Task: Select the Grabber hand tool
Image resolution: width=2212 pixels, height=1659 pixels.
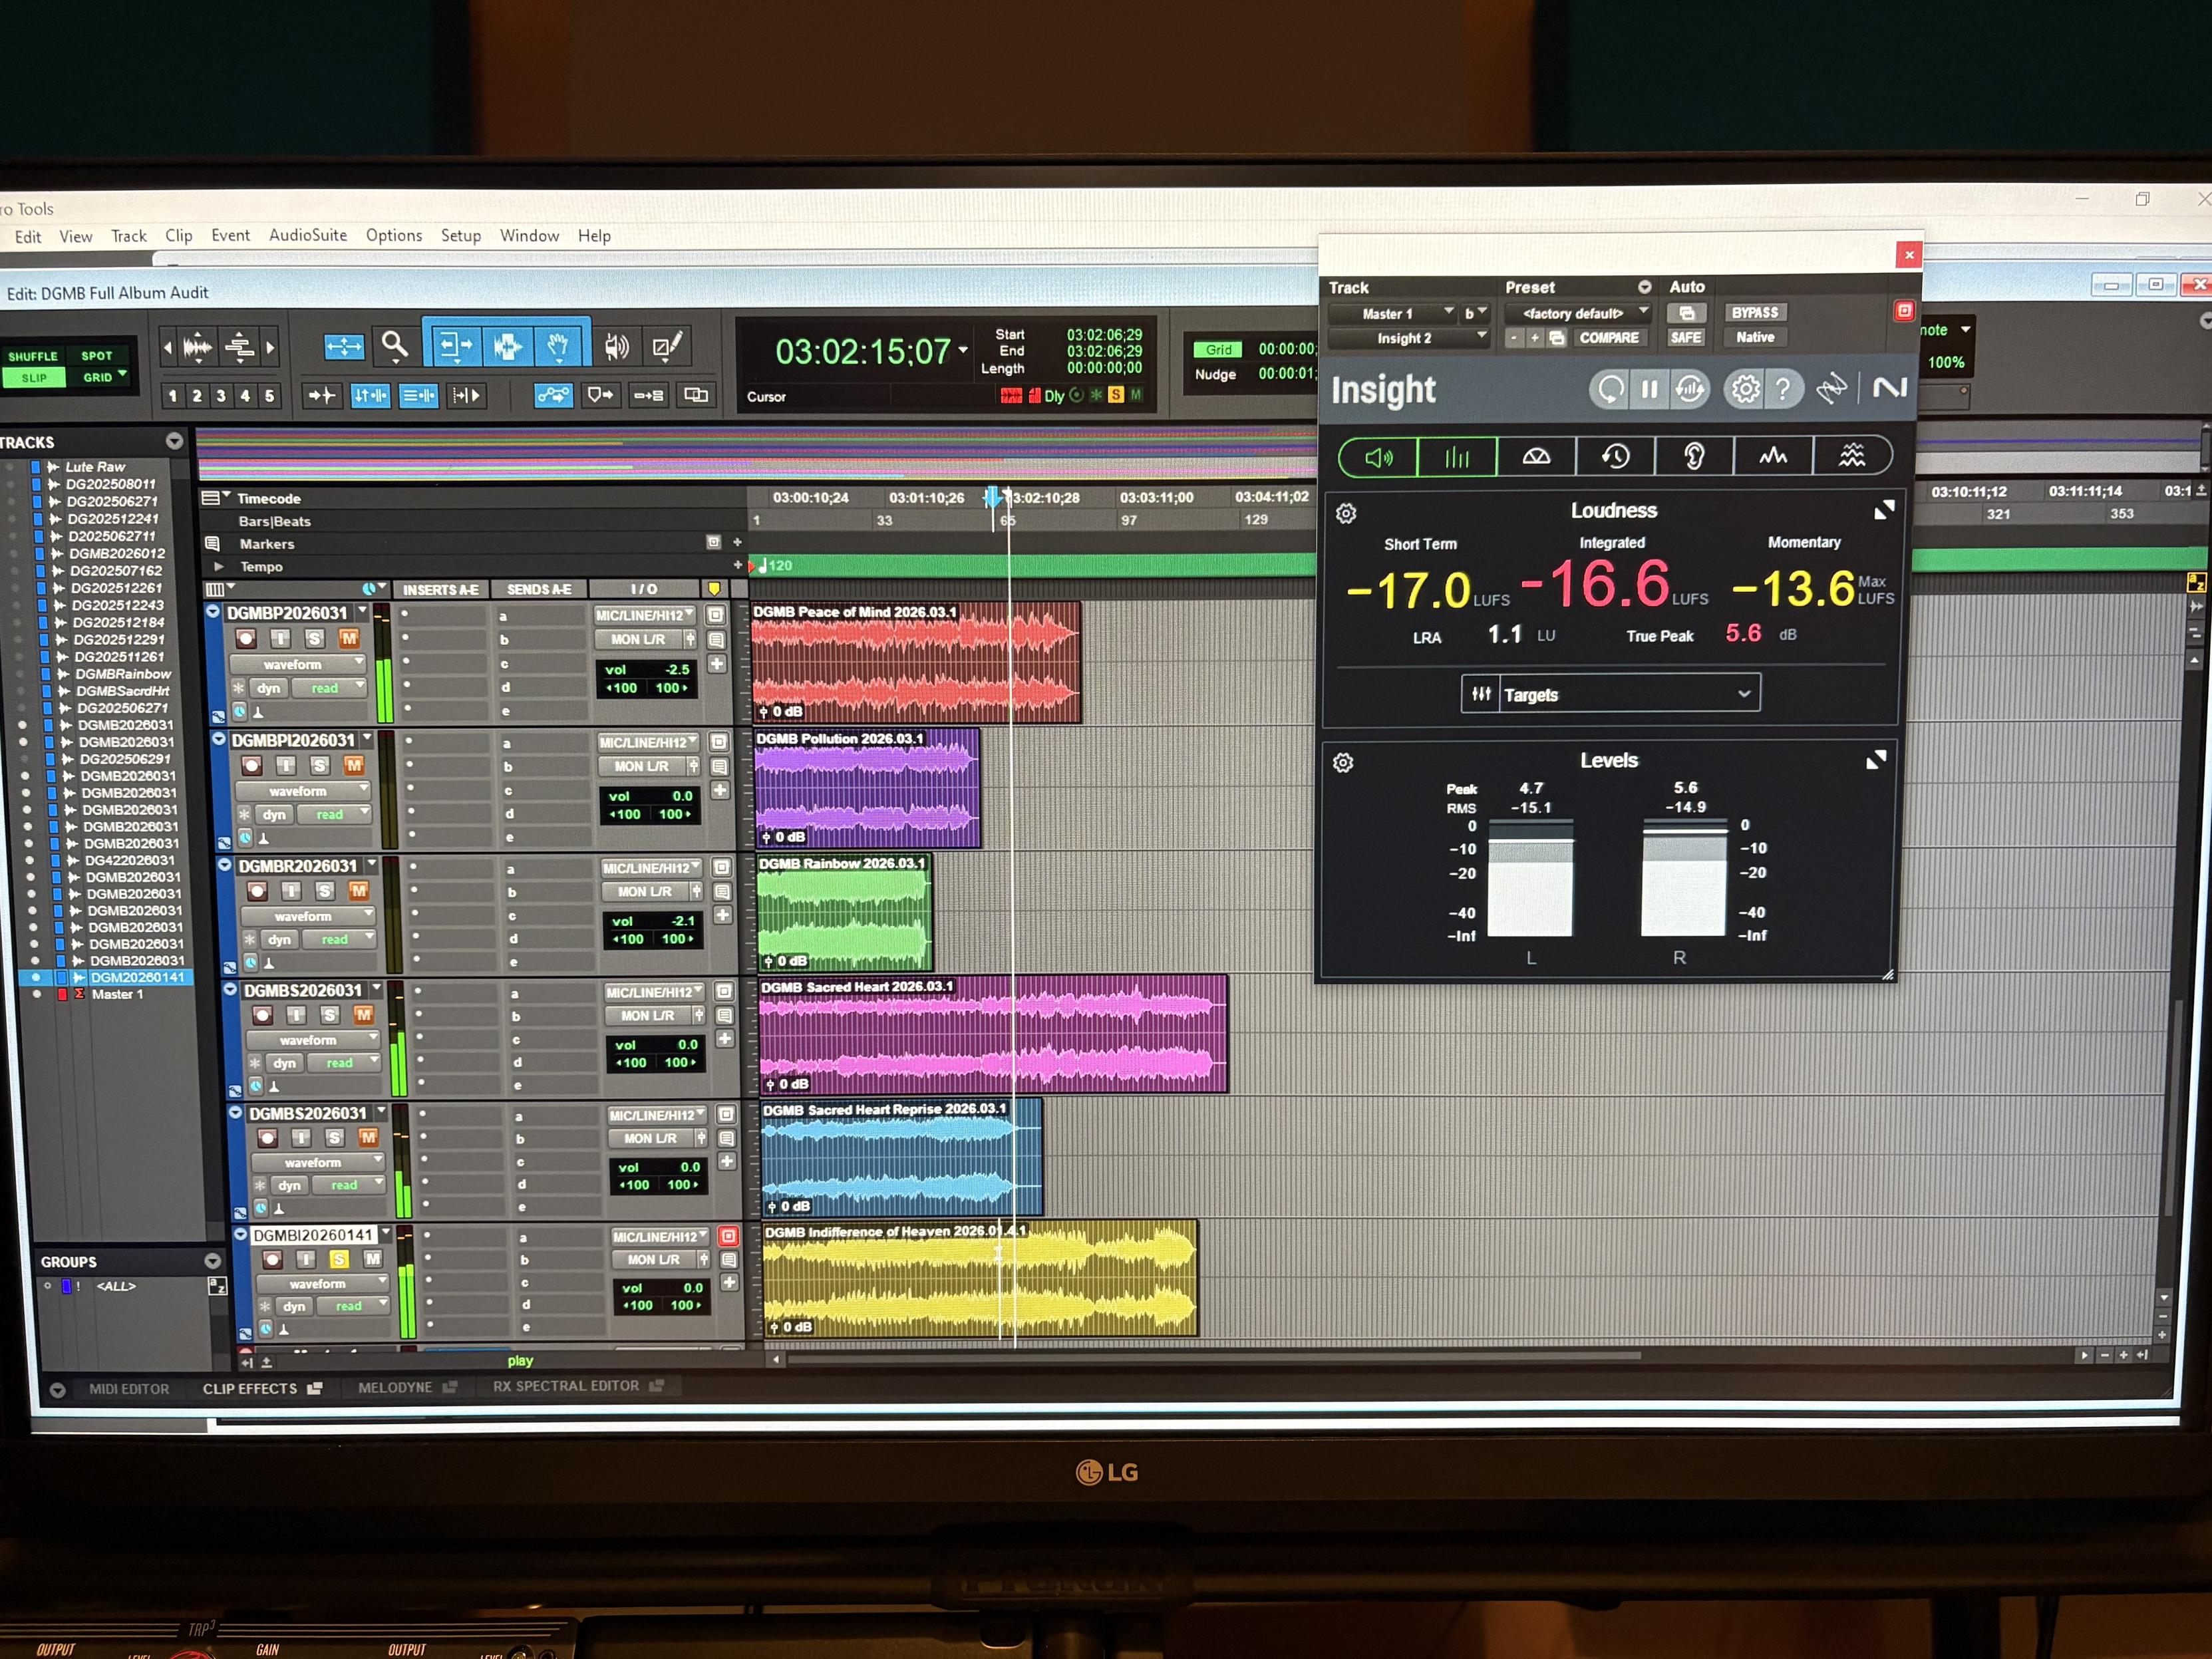Action: click(x=558, y=347)
